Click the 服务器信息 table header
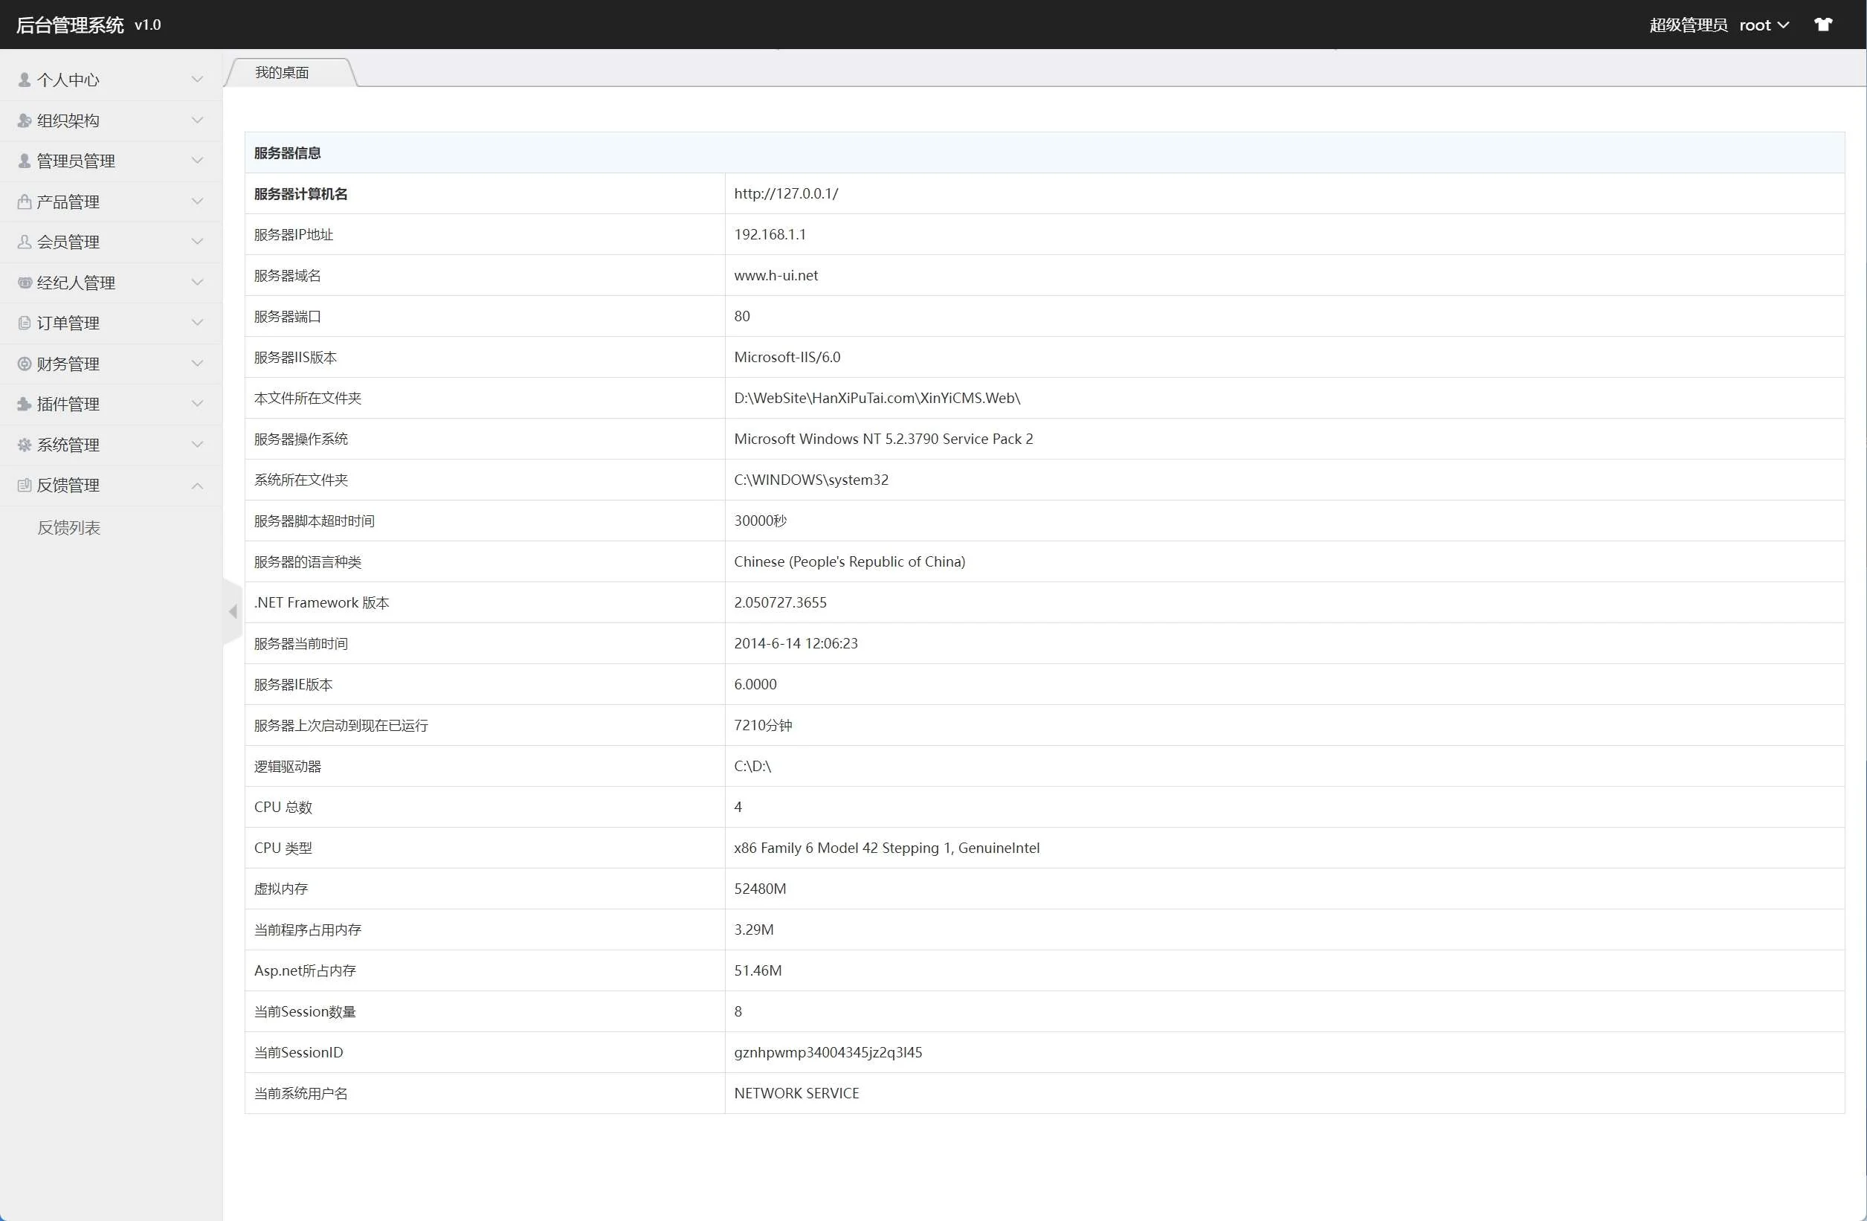This screenshot has height=1221, width=1867. click(x=287, y=153)
